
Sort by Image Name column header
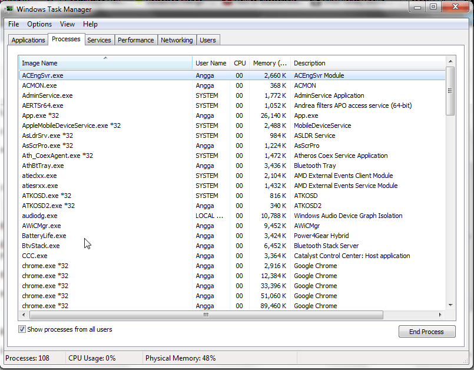click(x=105, y=63)
